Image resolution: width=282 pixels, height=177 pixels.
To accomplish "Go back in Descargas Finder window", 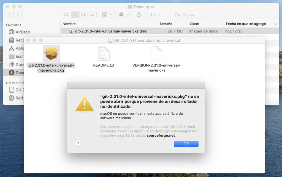I will pos(10,14).
